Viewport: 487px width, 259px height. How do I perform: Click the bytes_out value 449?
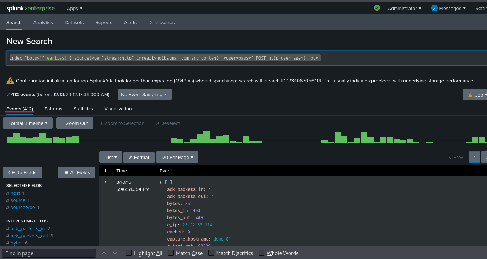click(x=199, y=217)
